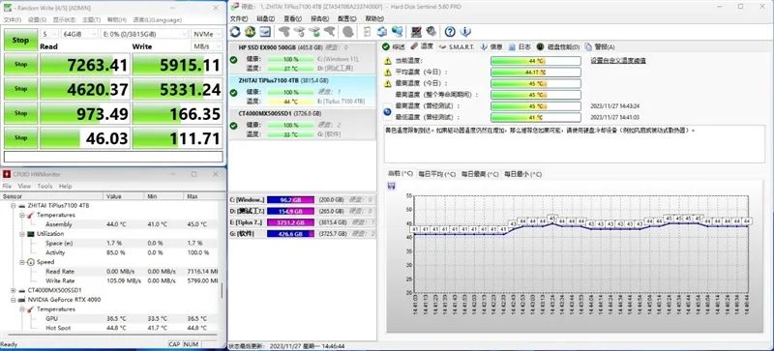Click the refresh icon in Hard Disk Sentinel toolbar
The height and width of the screenshot is (351, 774).
(x=235, y=32)
